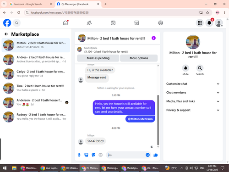Click the 5614759629 phone number message

pyautogui.click(x=95, y=141)
